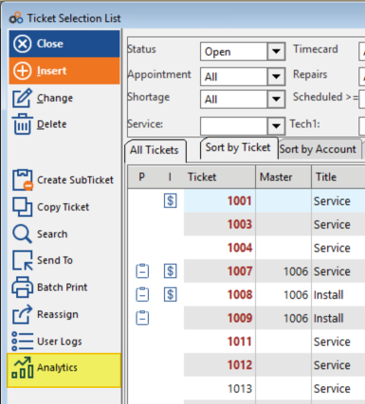
Task: Click the Status combo box showing Open
Action: (x=243, y=51)
